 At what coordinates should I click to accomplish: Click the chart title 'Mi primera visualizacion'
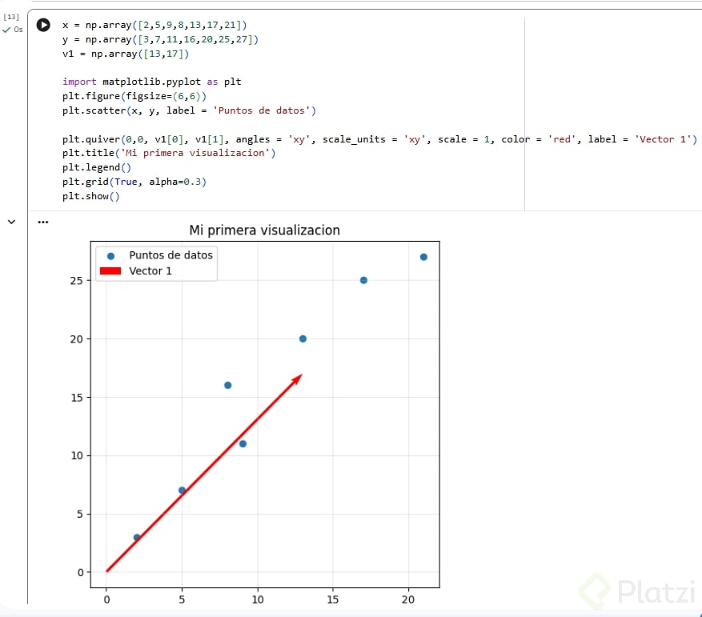point(265,230)
